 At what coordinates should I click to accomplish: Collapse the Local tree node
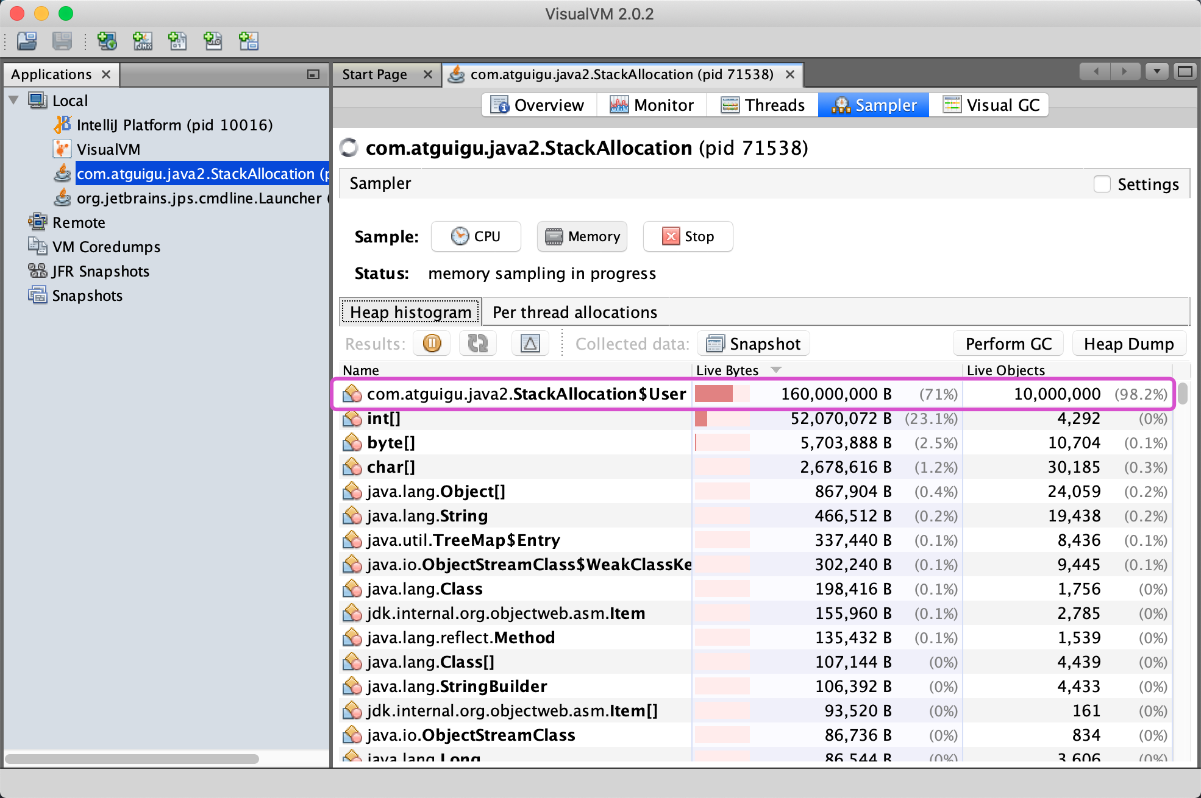(x=14, y=101)
